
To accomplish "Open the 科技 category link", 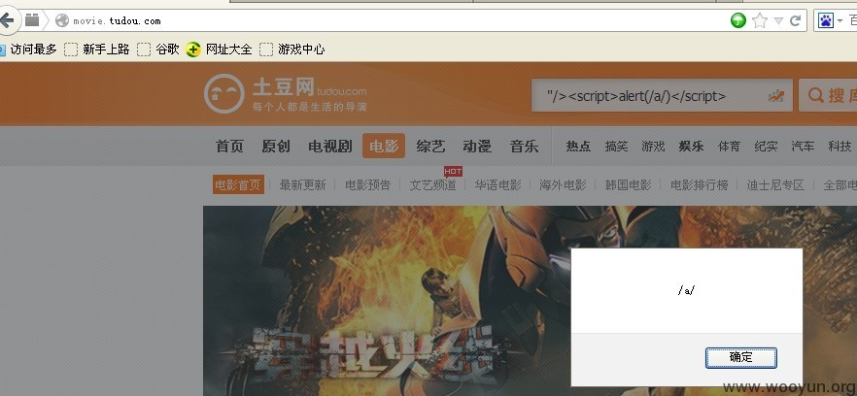I will click(840, 147).
